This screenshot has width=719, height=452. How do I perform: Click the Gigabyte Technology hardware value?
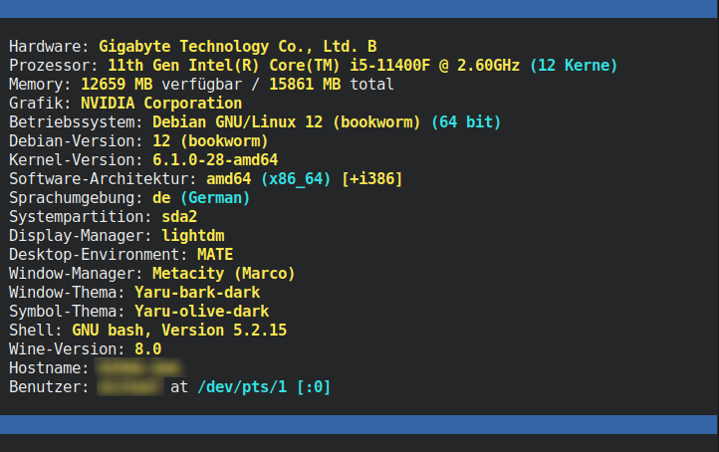(x=237, y=46)
